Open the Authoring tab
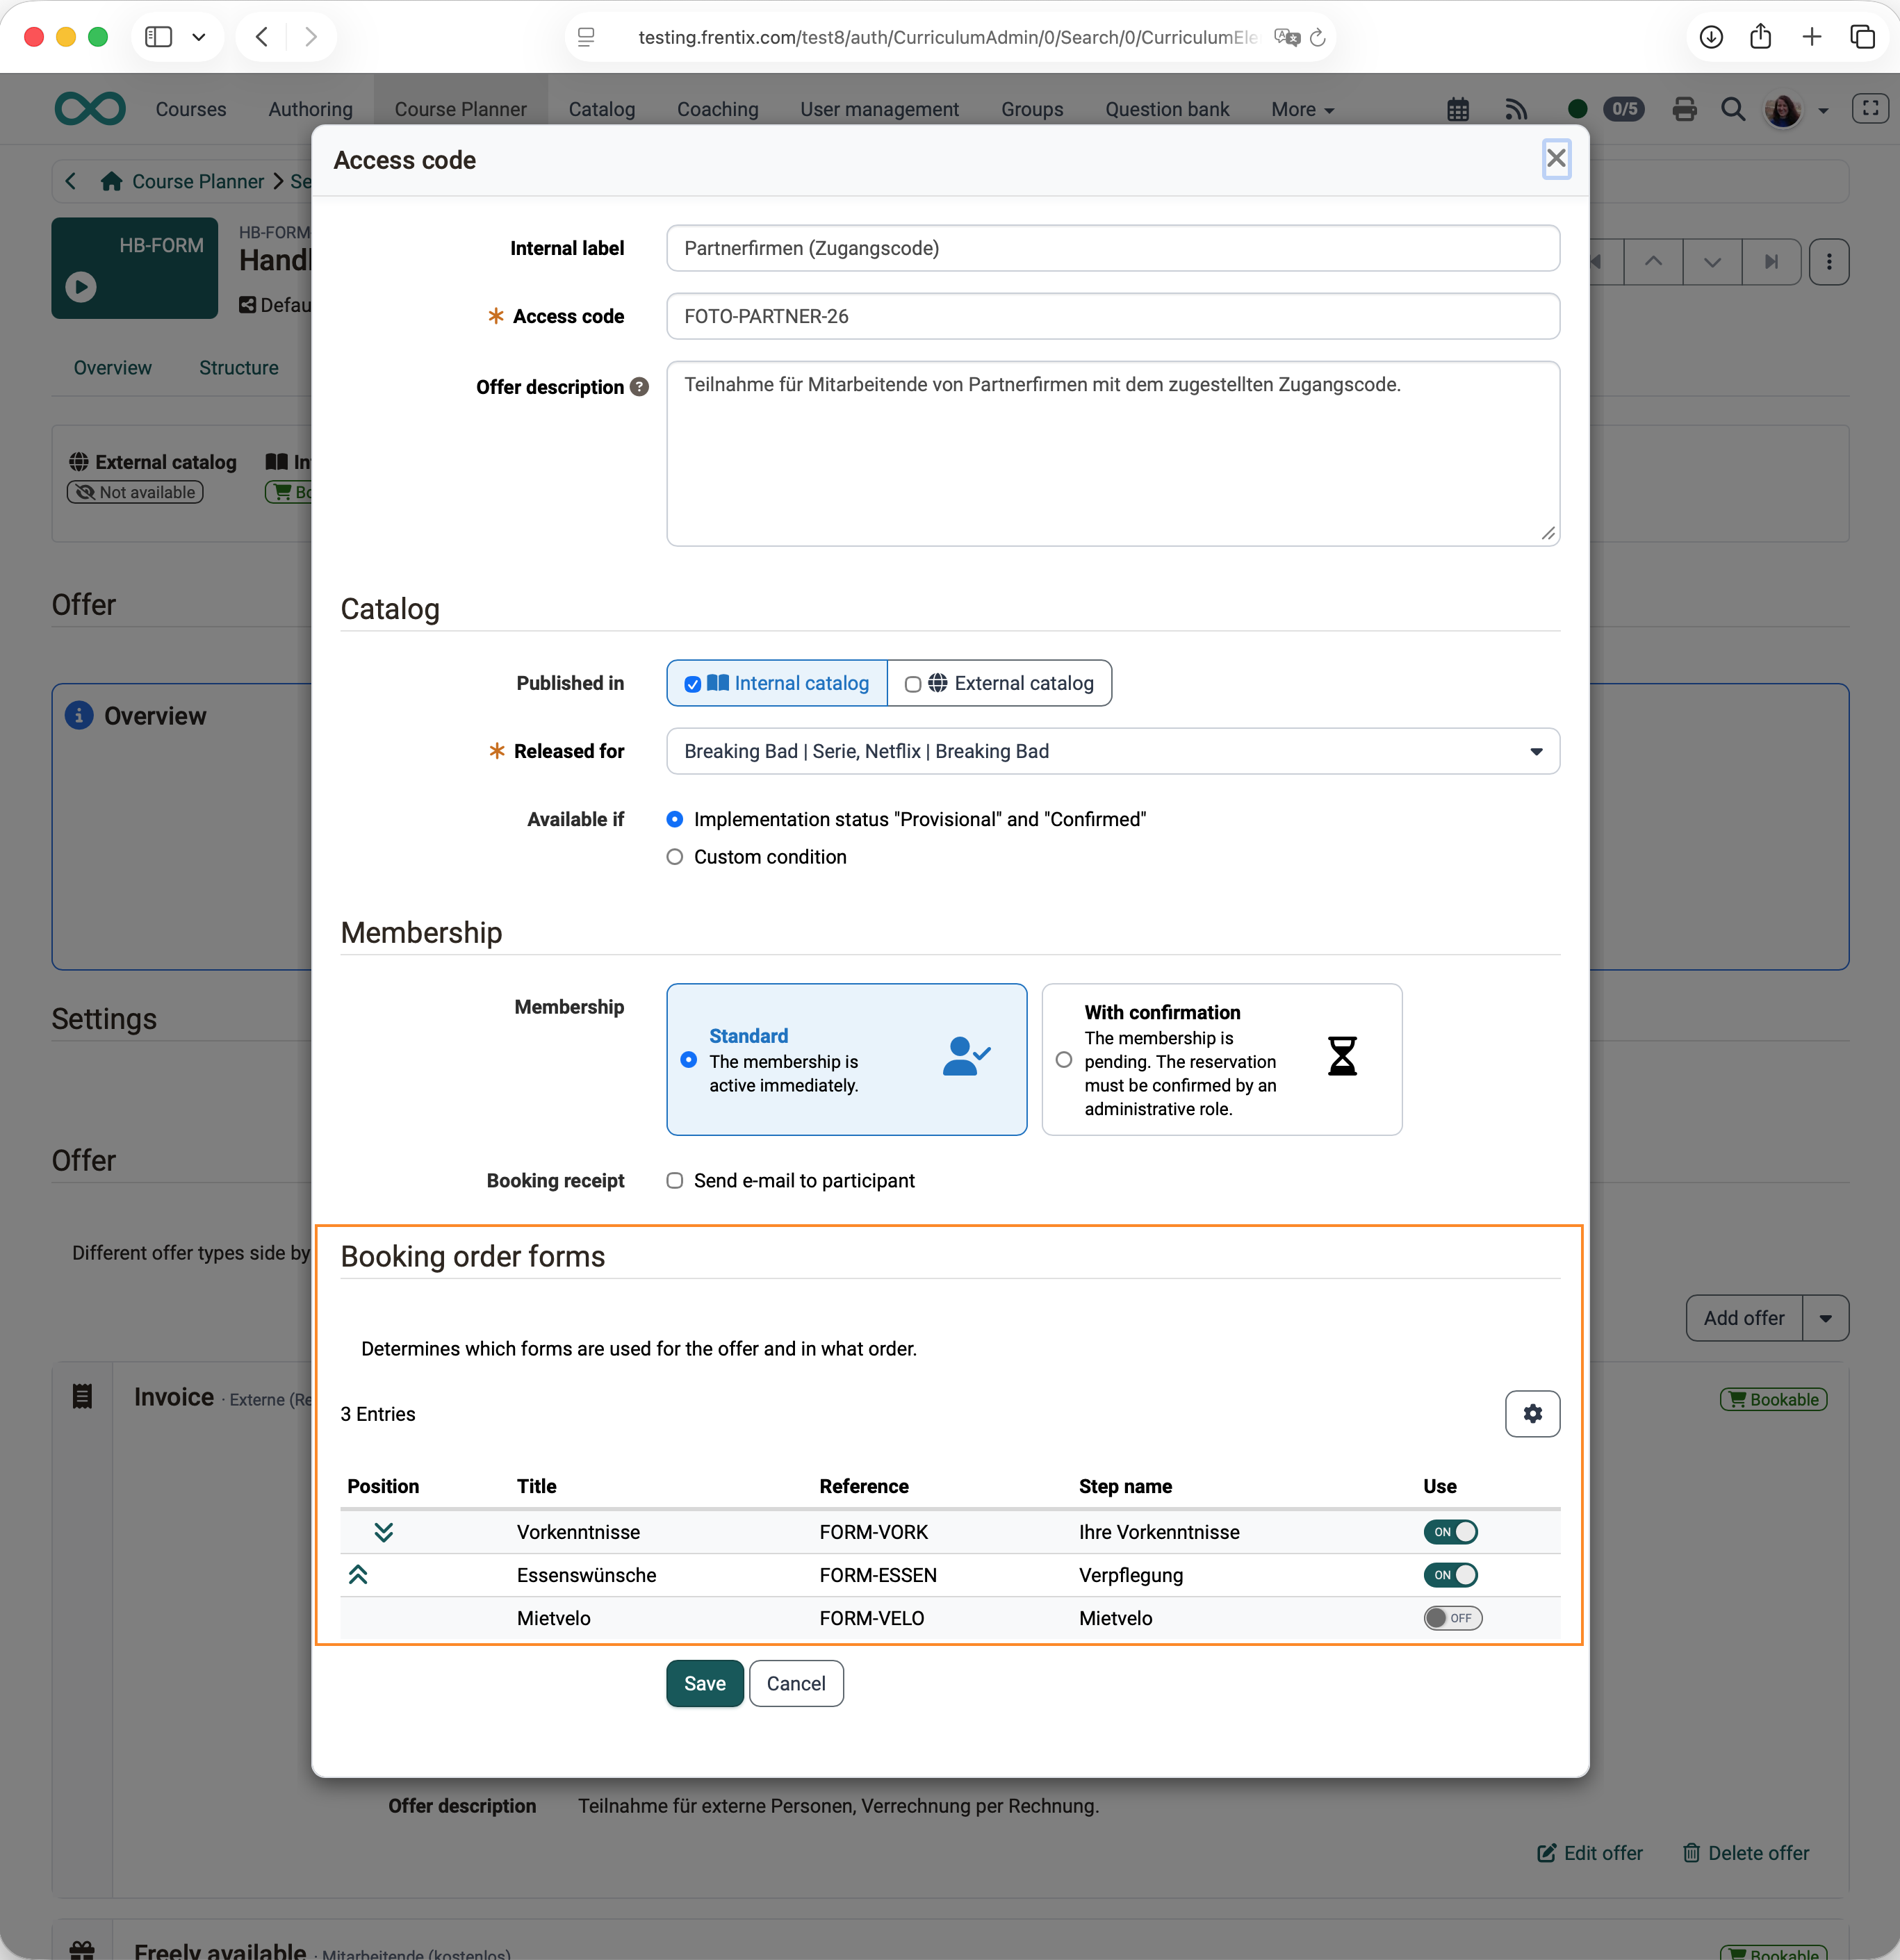This screenshot has height=1960, width=1900. [x=310, y=109]
